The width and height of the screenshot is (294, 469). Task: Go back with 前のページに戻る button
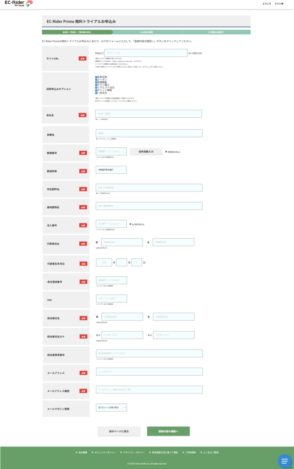point(119,431)
